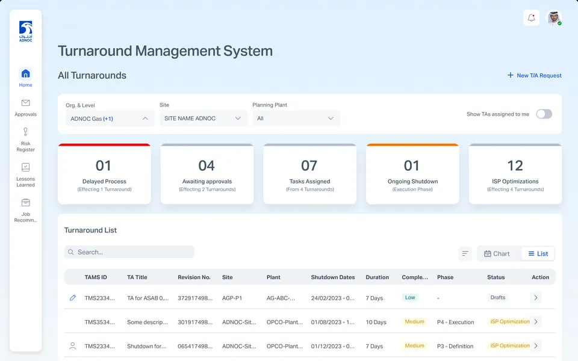This screenshot has height=361, width=578.
Task: Sort by Status column header
Action: 496,277
